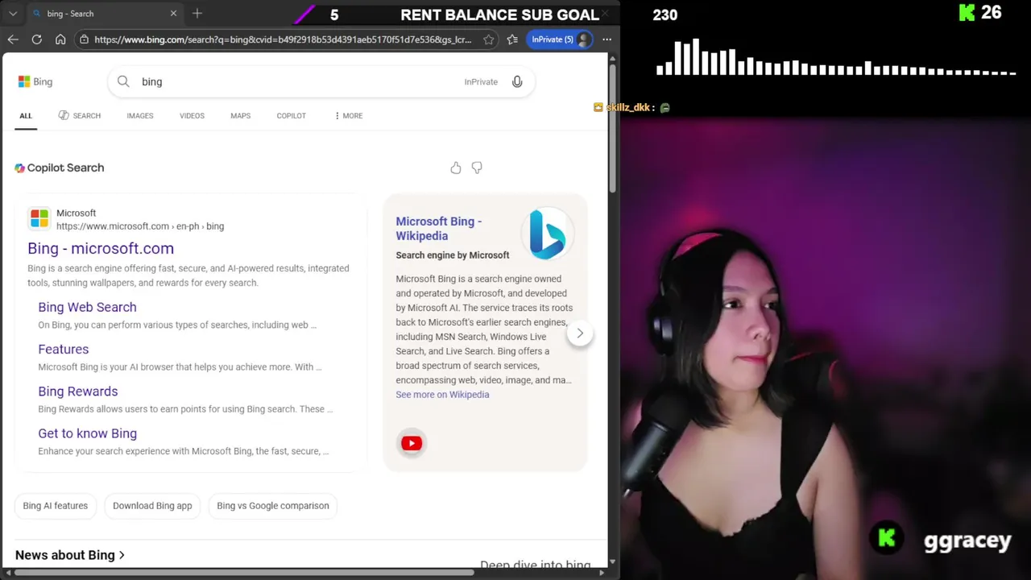Open Microsoft Bing - Wikipedia title
The image size is (1031, 580).
(x=438, y=229)
